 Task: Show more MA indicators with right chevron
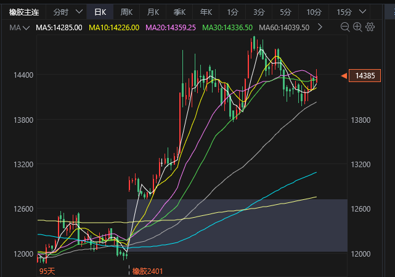[x=320, y=27]
